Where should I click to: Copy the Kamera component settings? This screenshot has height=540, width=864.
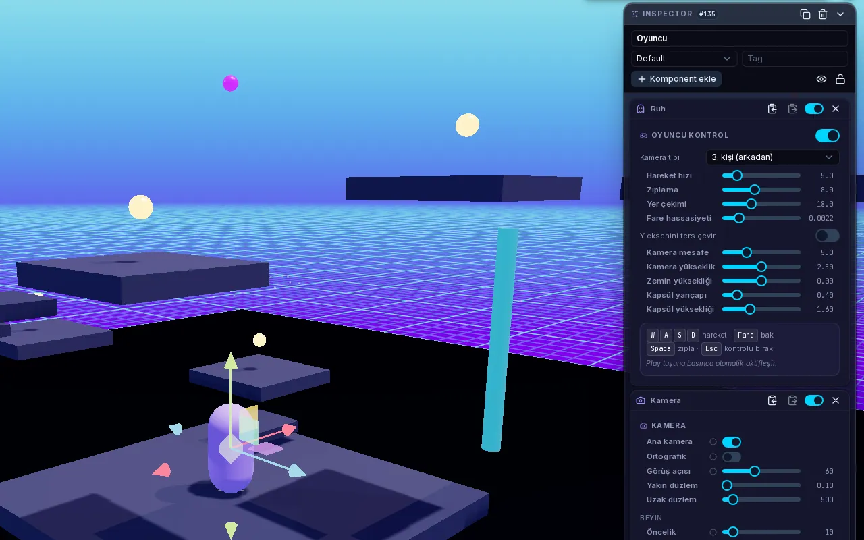773,400
